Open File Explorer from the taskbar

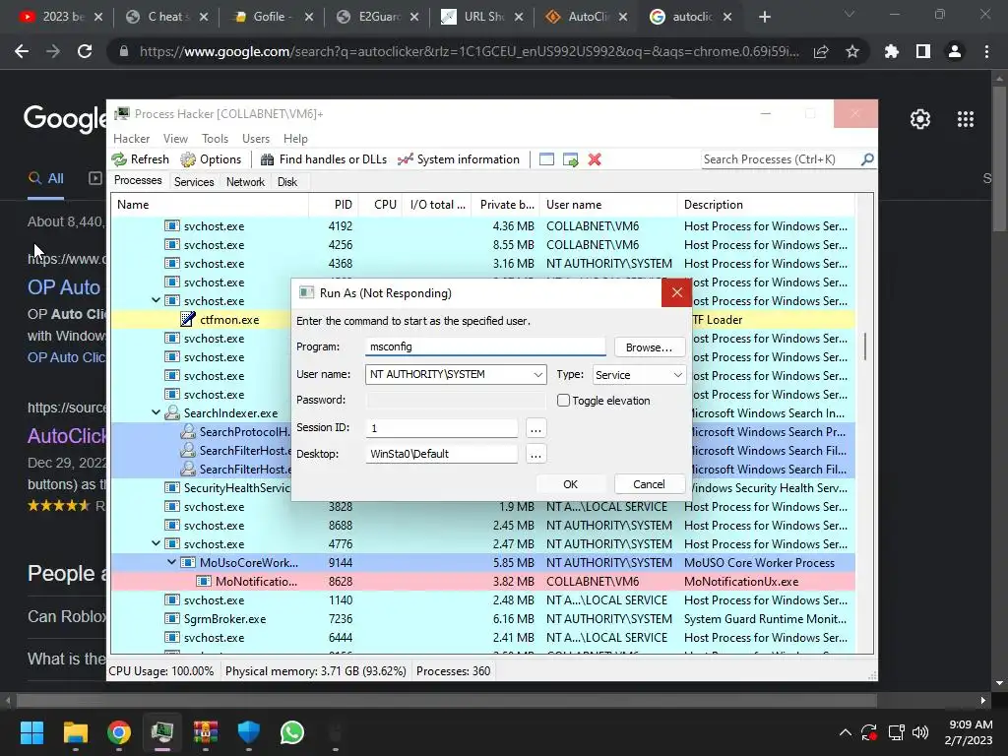pos(75,732)
